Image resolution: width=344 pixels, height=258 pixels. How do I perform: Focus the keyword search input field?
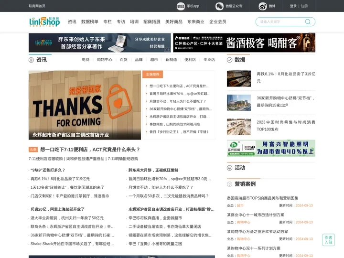tap(281, 21)
